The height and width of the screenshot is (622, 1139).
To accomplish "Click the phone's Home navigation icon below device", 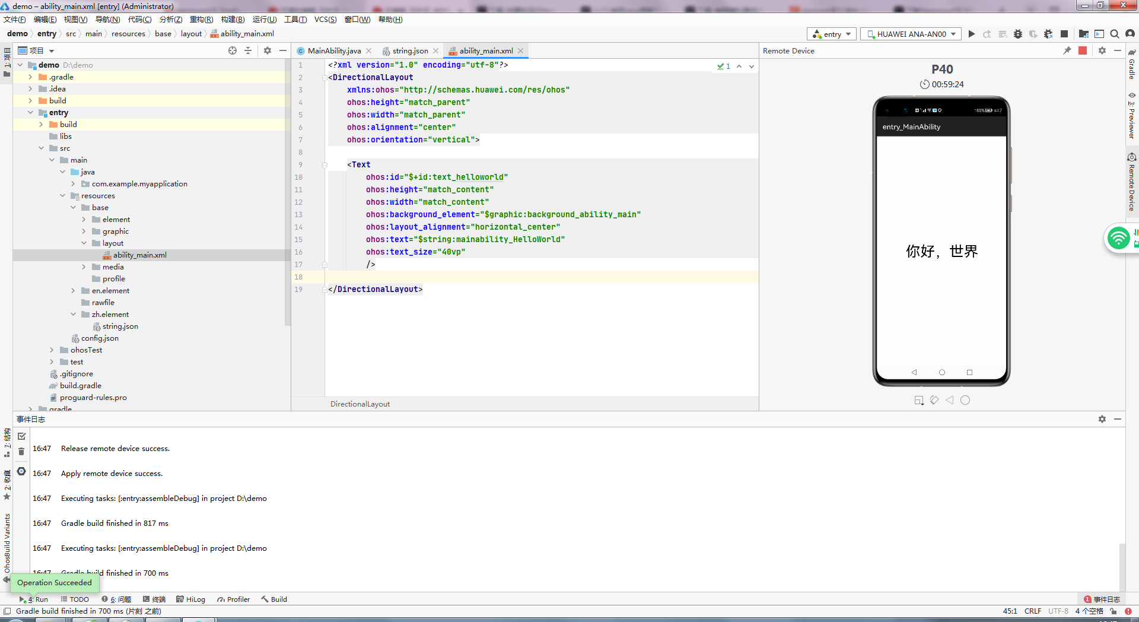I will click(x=965, y=400).
